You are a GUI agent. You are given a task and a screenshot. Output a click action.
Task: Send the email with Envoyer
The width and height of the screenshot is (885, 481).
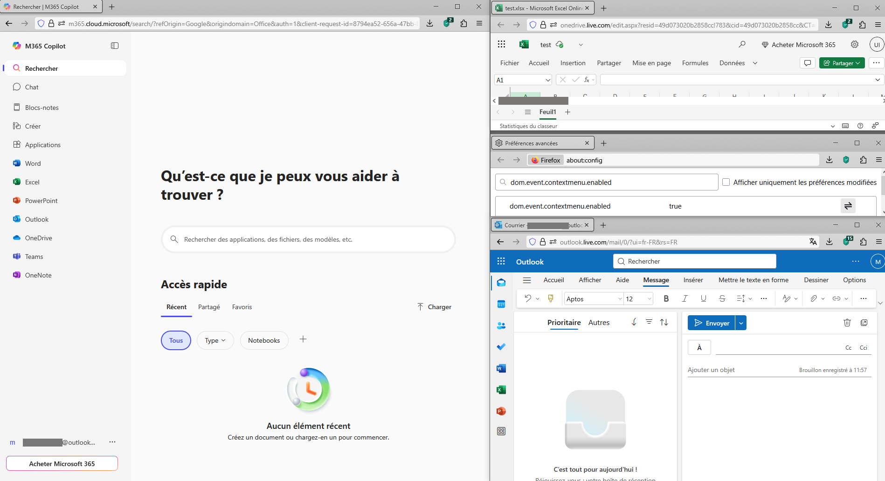tap(712, 323)
